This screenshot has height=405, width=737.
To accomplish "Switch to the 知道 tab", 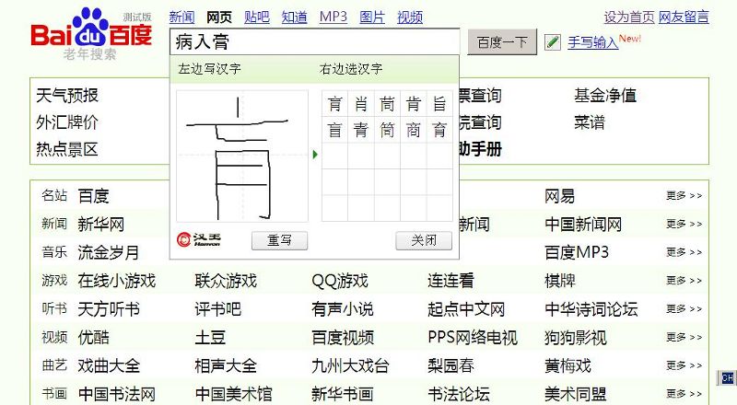I will 294,17.
